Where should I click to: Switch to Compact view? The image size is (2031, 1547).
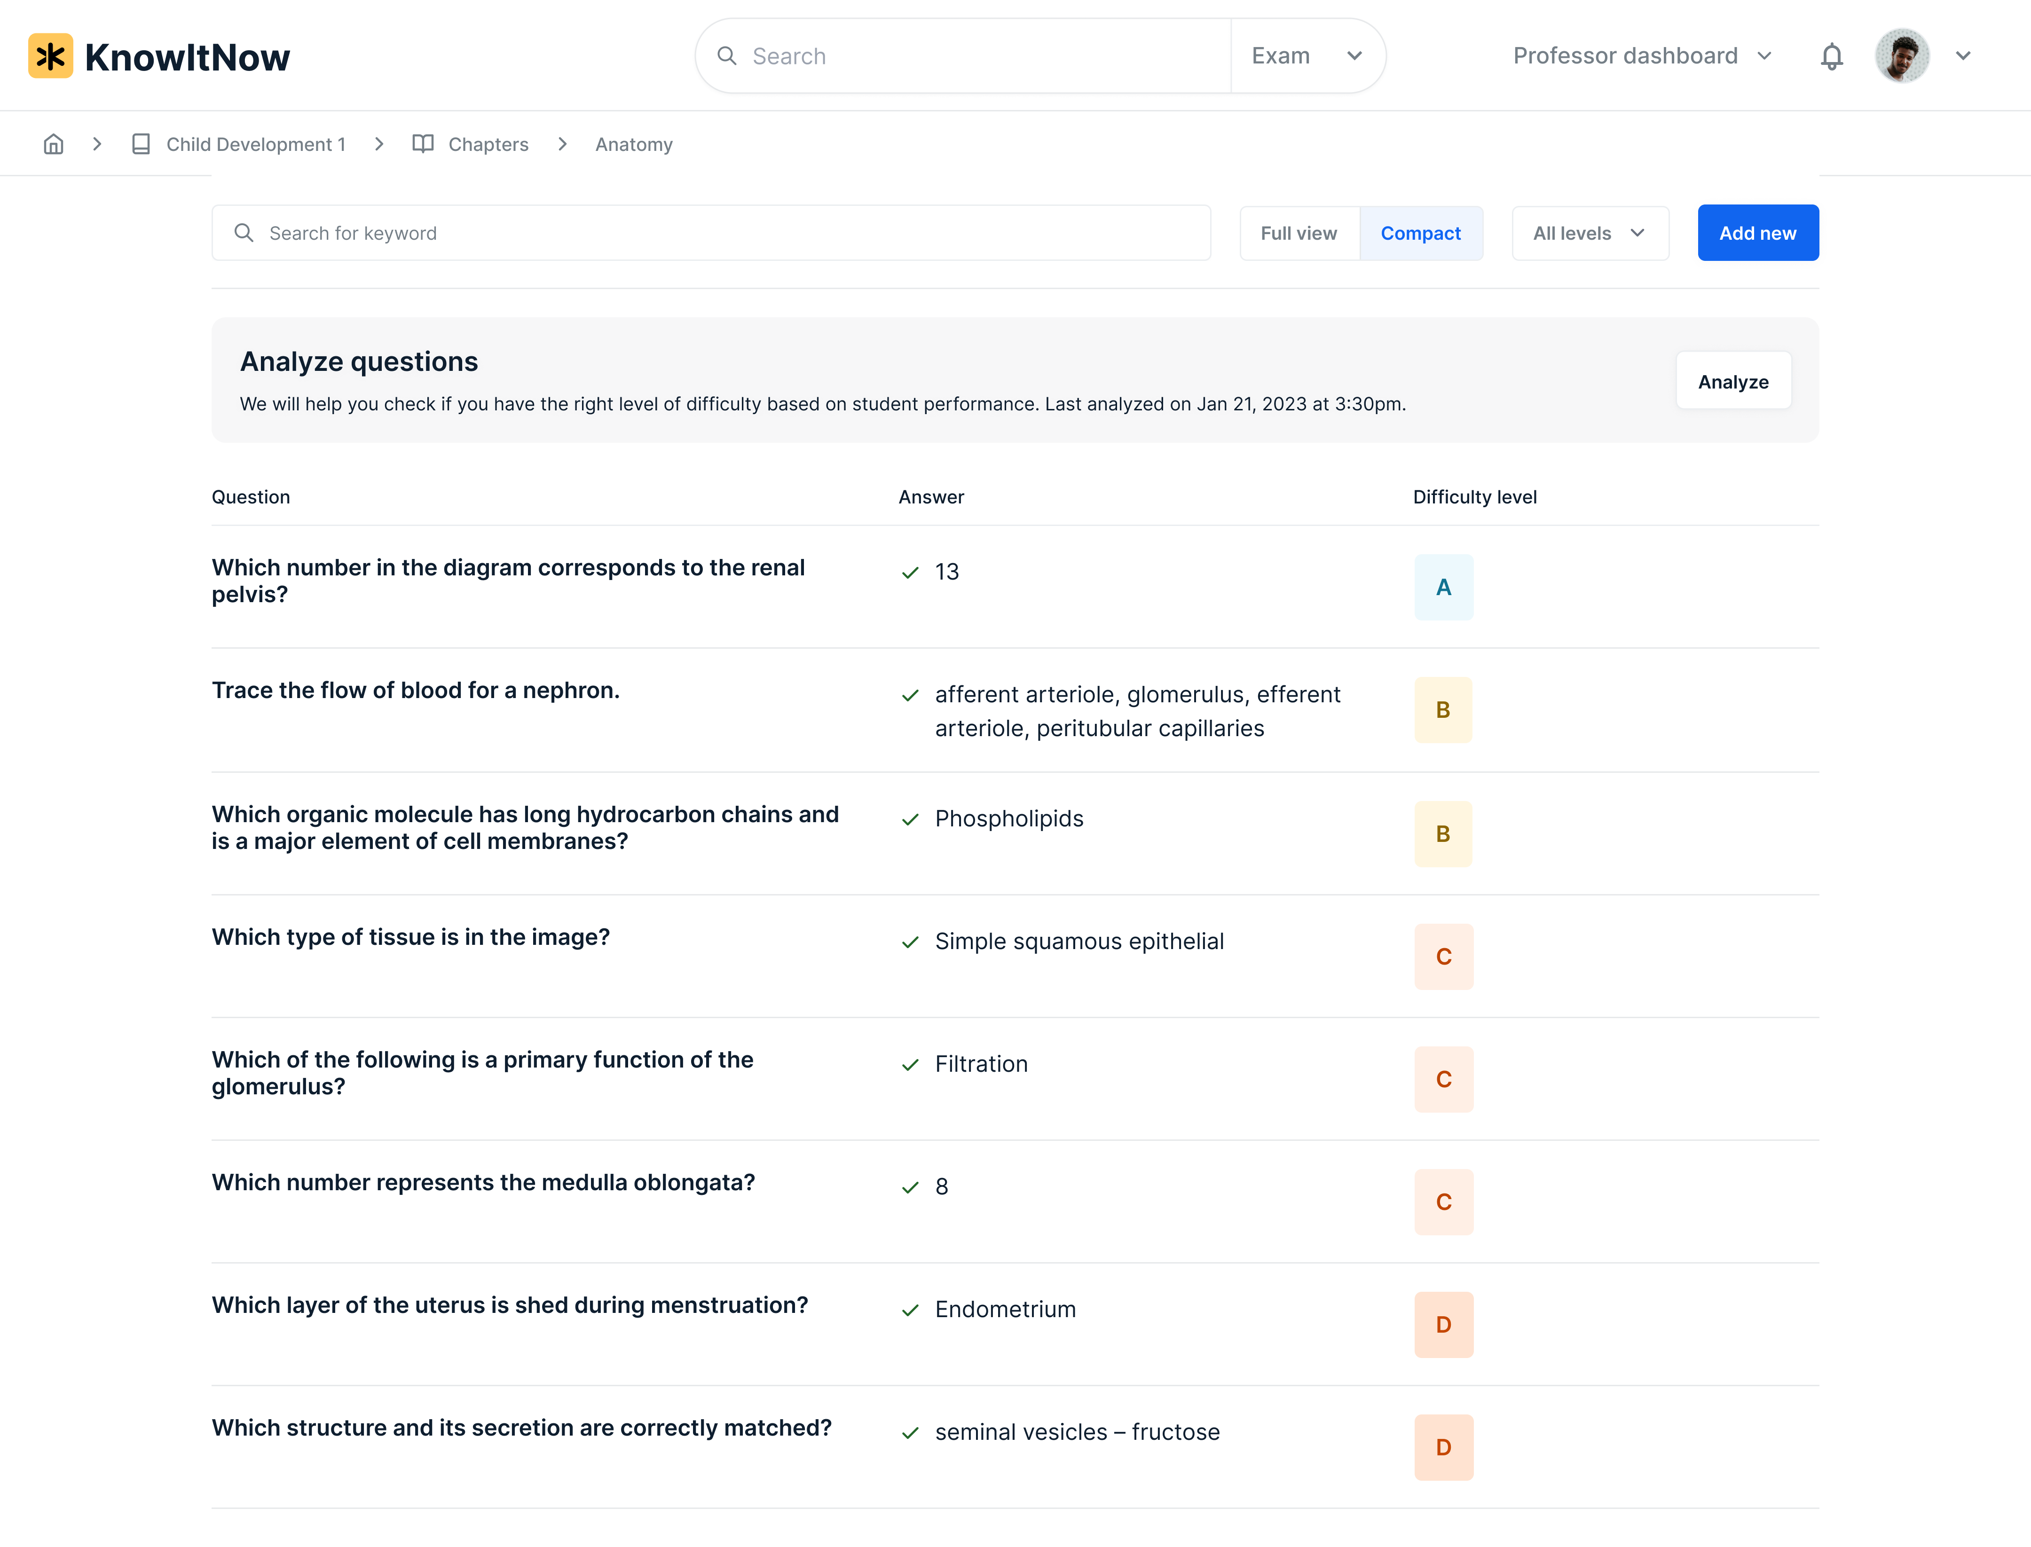pyautogui.click(x=1420, y=233)
